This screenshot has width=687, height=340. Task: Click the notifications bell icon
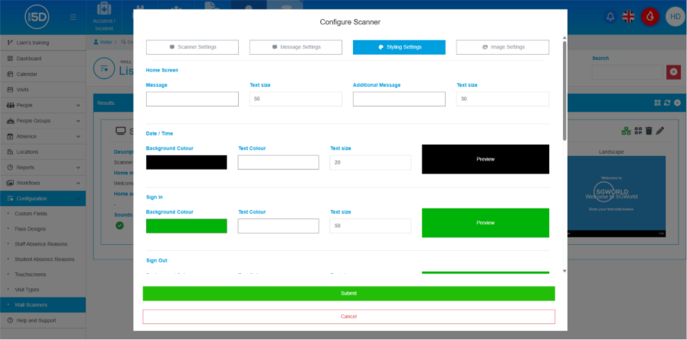coord(610,17)
